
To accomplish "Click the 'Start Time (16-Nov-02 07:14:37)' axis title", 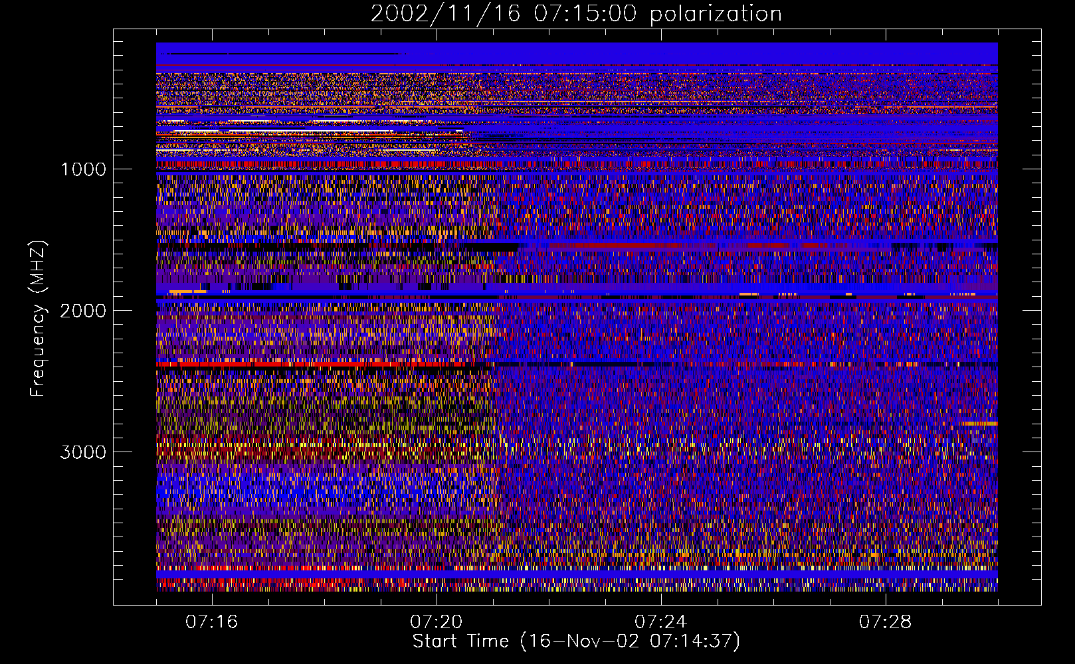I will 576,641.
